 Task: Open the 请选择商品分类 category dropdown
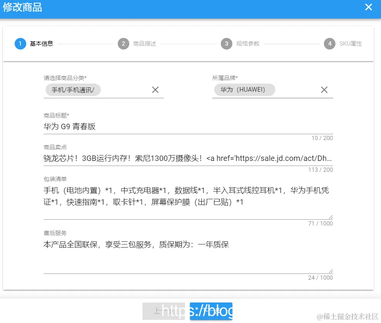coord(104,90)
